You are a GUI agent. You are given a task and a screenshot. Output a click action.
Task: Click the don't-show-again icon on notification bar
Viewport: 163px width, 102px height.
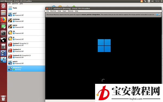point(159,15)
